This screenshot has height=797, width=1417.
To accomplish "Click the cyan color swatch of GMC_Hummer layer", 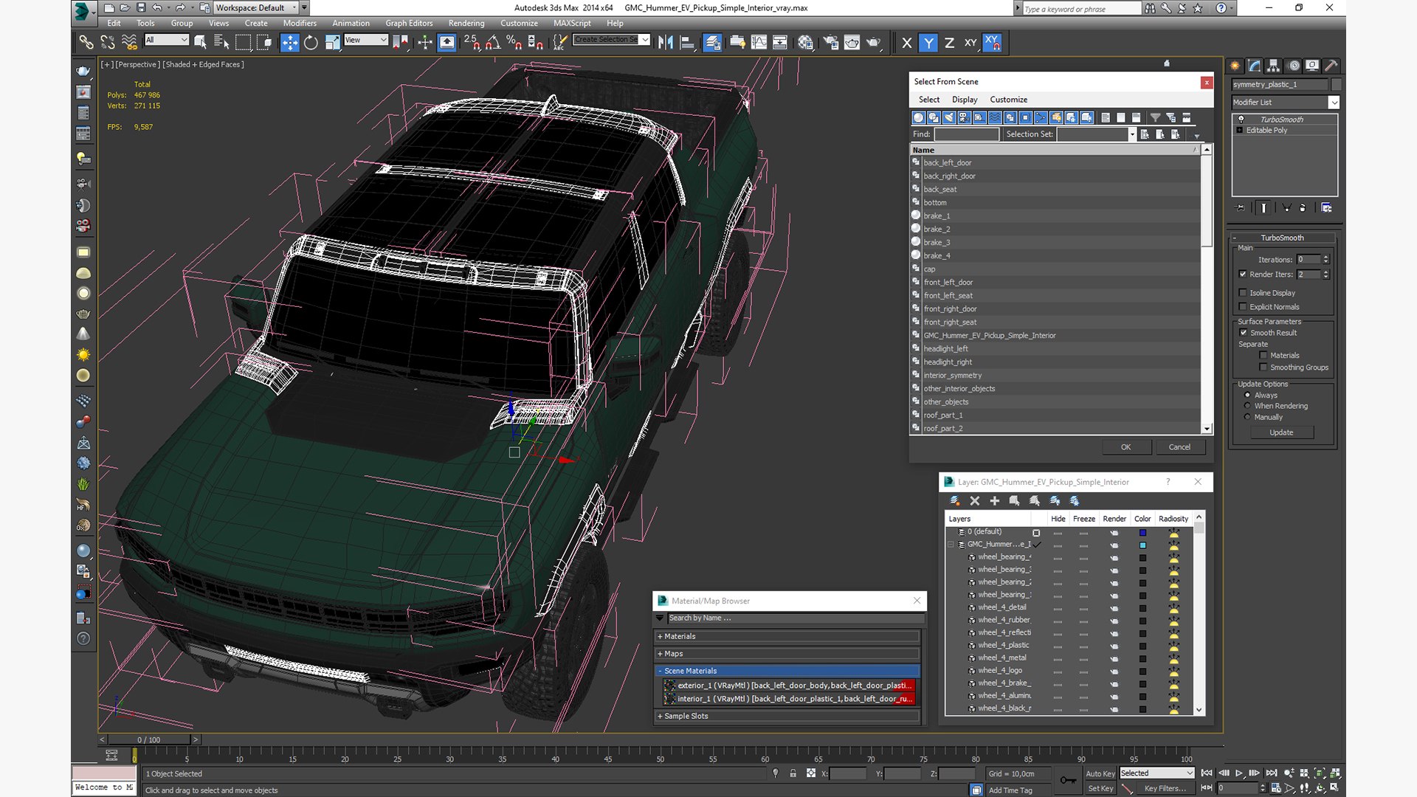I will click(x=1142, y=545).
